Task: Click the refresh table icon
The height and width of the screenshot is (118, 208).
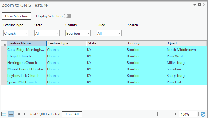Action: click(203, 114)
